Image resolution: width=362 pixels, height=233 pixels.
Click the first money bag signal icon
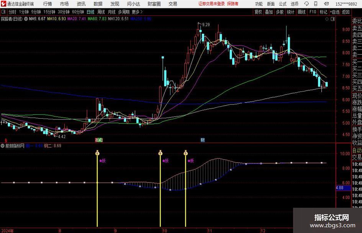click(97, 153)
